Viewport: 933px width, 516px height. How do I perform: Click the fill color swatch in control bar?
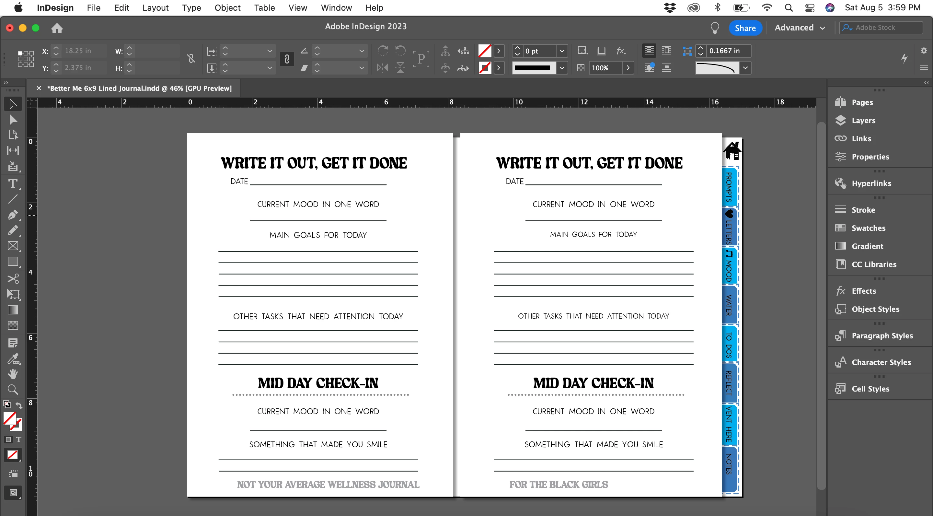point(485,51)
